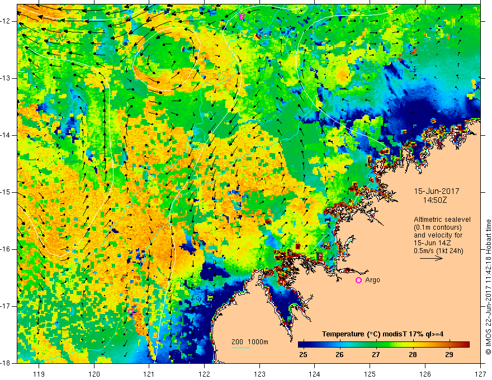The image size is (492, 380).
Task: Click the "Argo" legend label
Action: [372, 280]
